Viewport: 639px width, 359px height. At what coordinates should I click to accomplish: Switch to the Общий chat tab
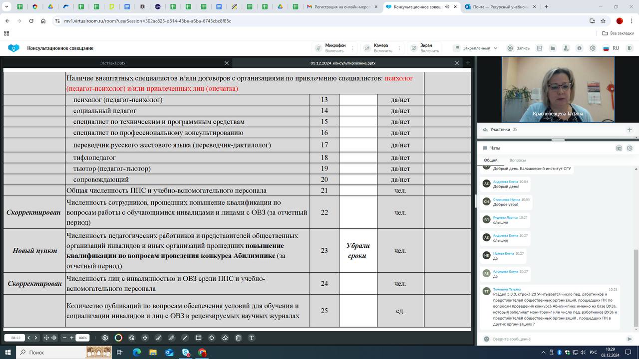(x=490, y=160)
